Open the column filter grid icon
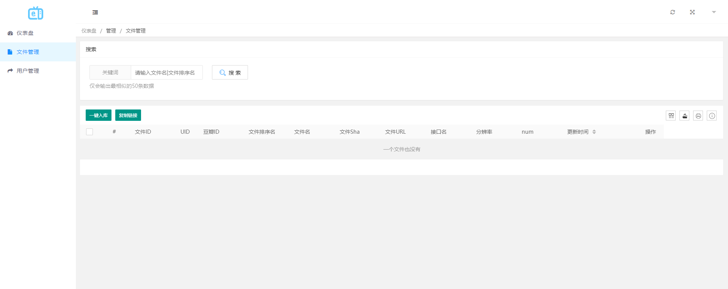The width and height of the screenshot is (728, 289). tap(671, 116)
